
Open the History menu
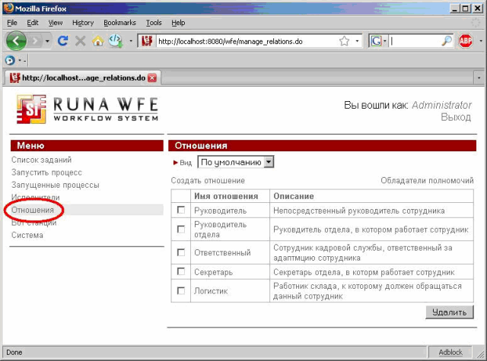[x=83, y=23]
